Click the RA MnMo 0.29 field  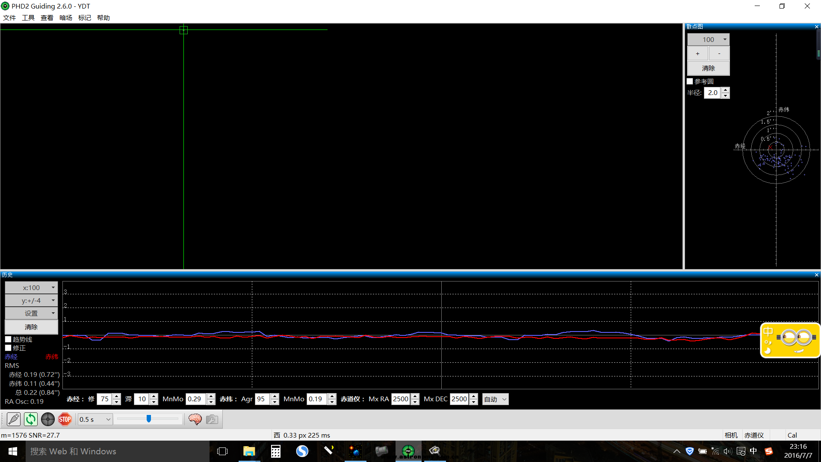pos(196,399)
